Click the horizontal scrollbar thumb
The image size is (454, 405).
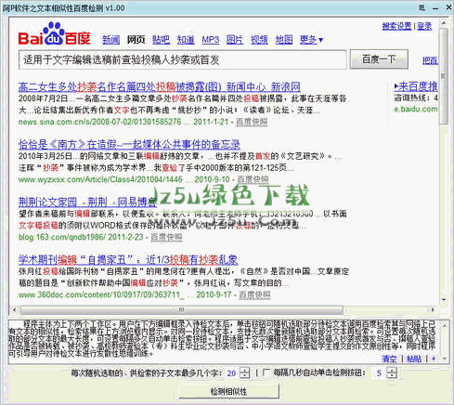point(182,309)
